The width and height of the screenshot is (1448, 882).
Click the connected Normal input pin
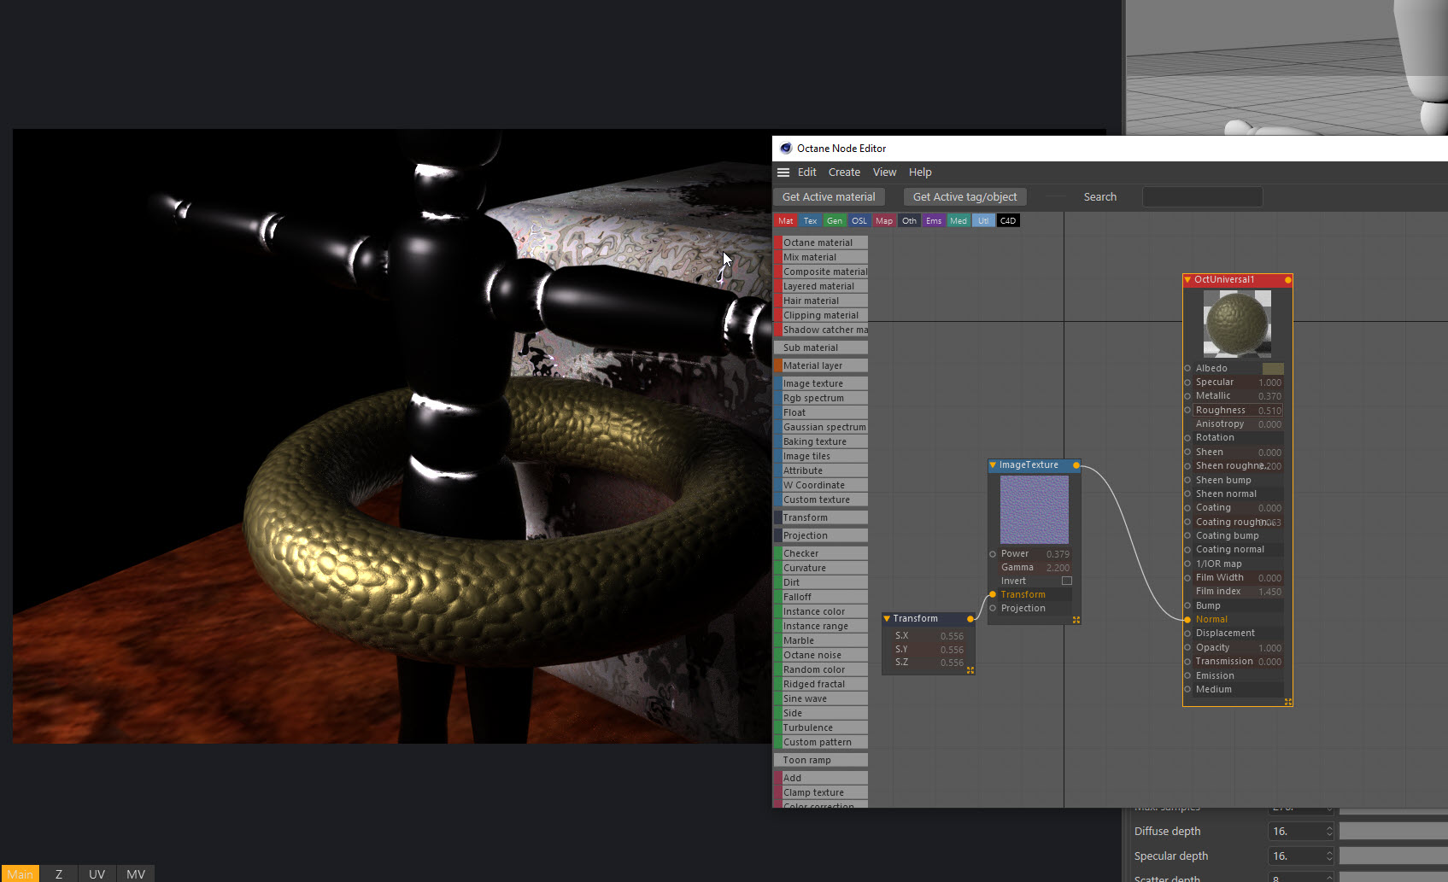[x=1187, y=620]
